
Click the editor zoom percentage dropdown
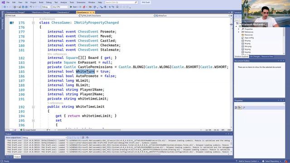click(9, 130)
